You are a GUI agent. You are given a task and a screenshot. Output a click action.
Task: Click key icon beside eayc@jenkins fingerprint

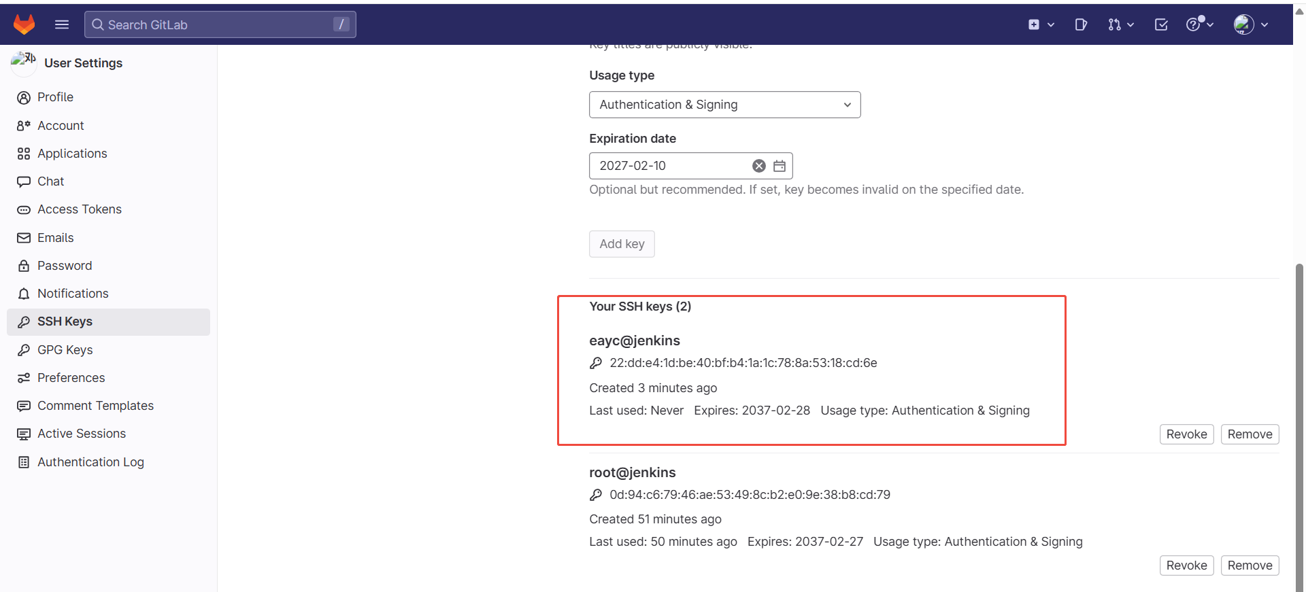click(x=596, y=363)
